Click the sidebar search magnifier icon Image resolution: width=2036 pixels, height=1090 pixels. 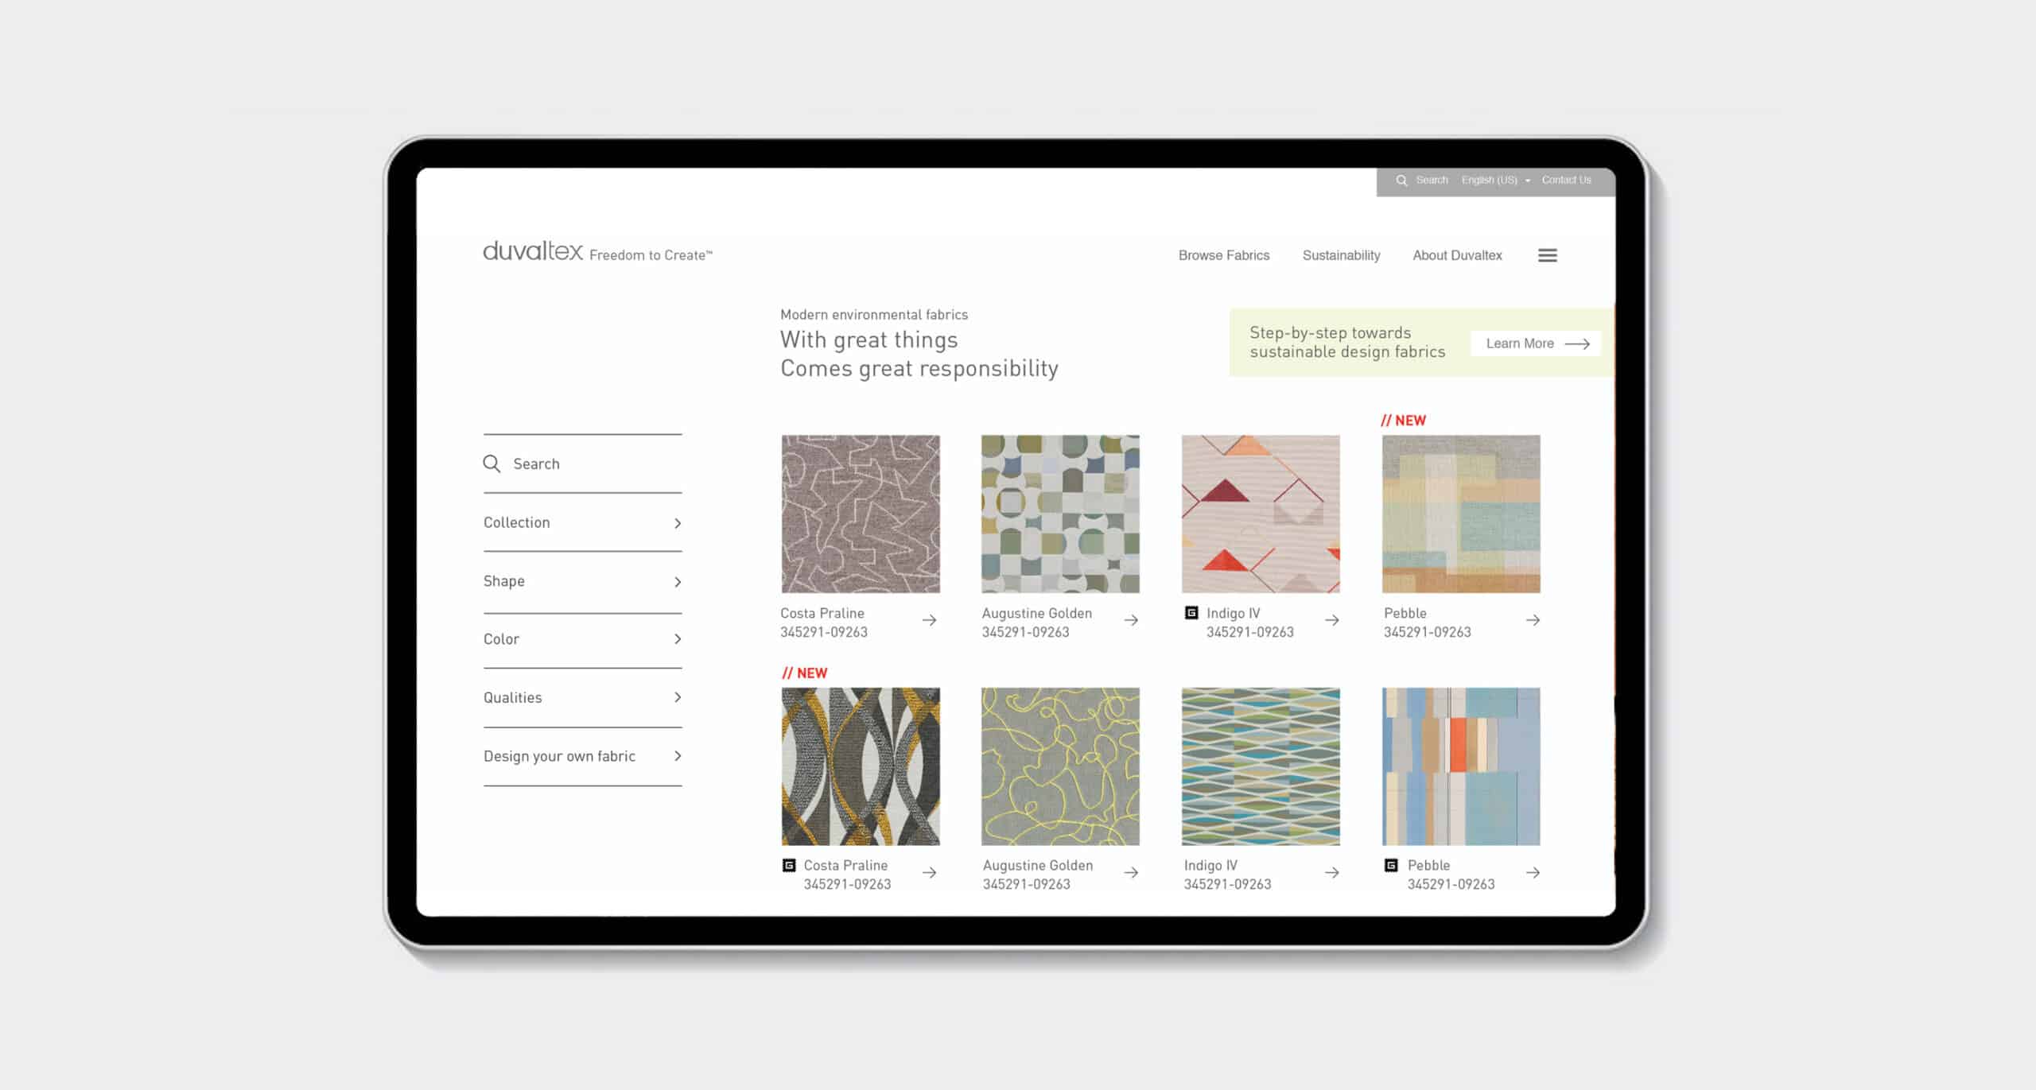point(492,464)
